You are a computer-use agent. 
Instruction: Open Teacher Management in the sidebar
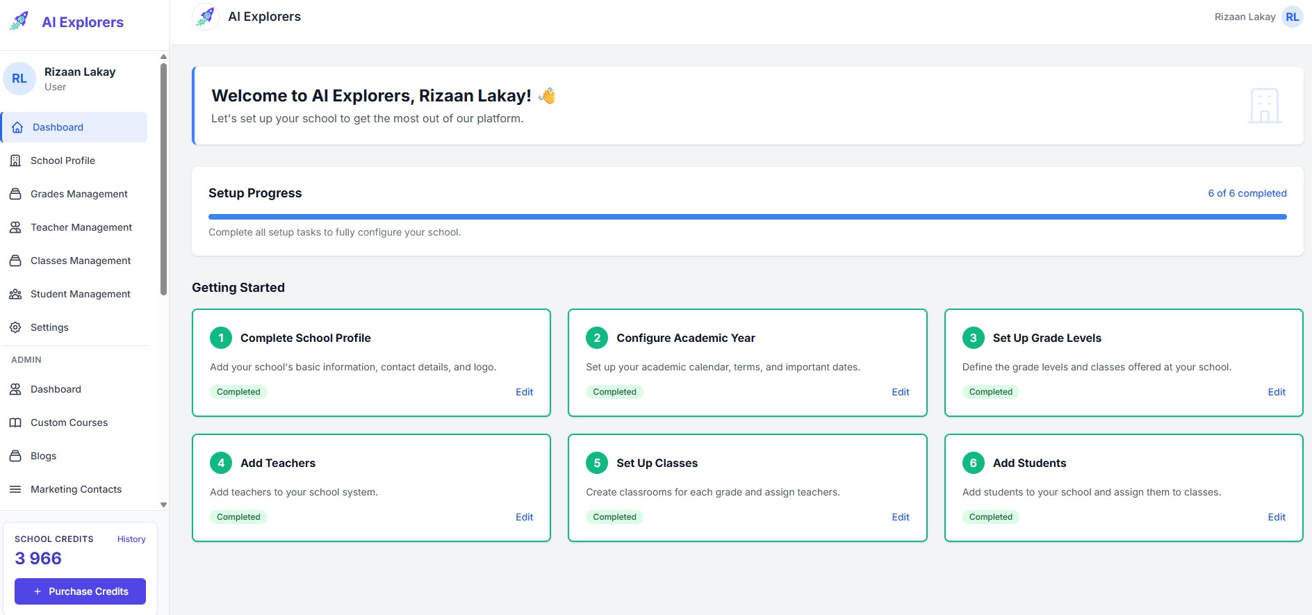tap(81, 227)
